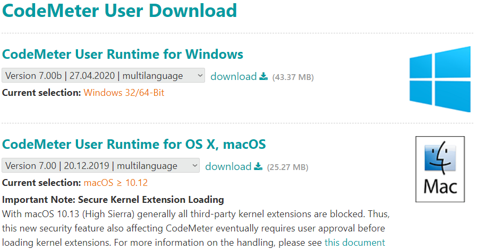Viewport: 477px width, 250px height.
Task: Click the "macOS ≥ 10.12" selection text
Action: click(116, 183)
